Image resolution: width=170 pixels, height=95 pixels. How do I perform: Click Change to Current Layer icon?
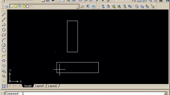click(x=108, y=6)
